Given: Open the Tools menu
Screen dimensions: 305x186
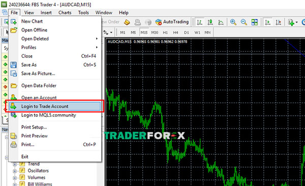Looking at the screenshot, I should [x=83, y=13].
